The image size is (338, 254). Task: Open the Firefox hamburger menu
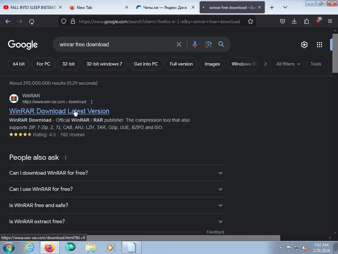(x=330, y=21)
